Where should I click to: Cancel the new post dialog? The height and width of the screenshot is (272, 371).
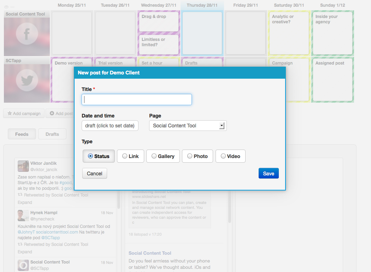[x=94, y=174]
